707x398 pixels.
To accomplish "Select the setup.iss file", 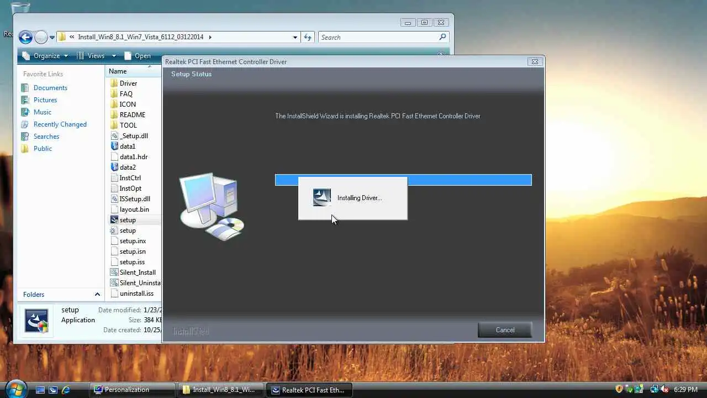I will [128, 262].
